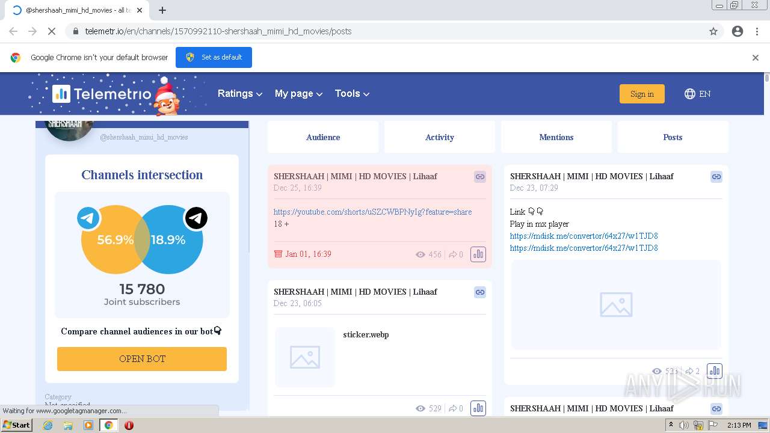The width and height of the screenshot is (770, 433).
Task: Bookmark this page with the star icon
Action: click(713, 31)
